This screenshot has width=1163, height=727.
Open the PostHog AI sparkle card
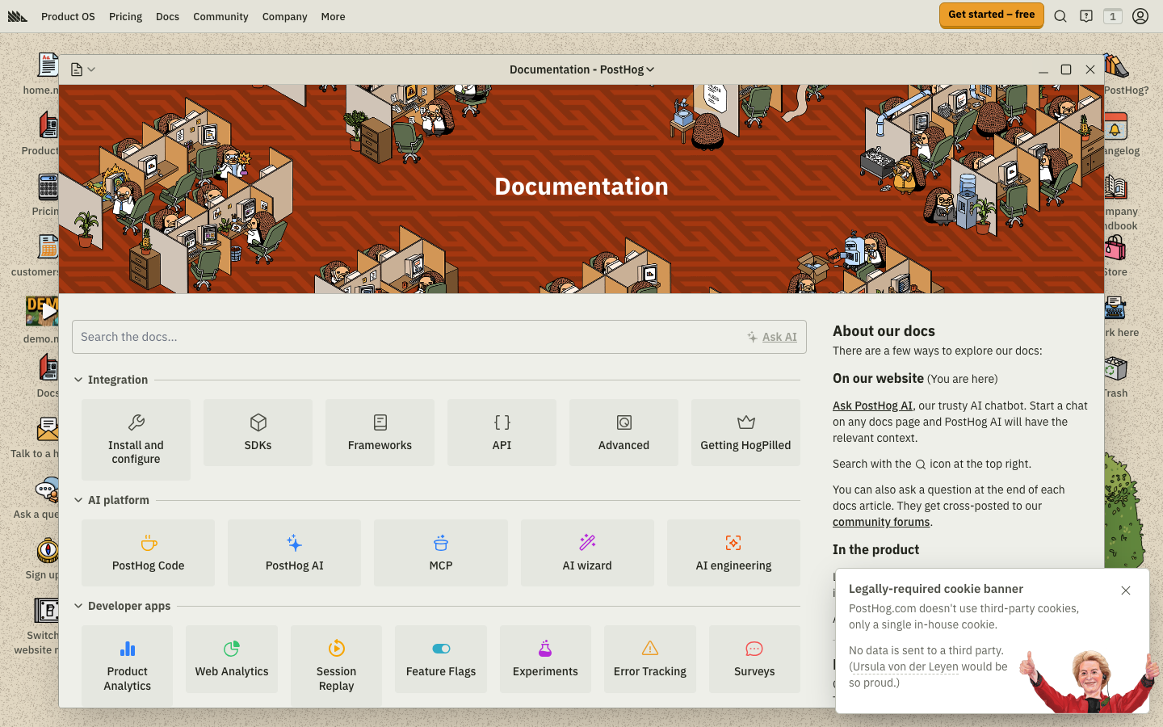294,553
